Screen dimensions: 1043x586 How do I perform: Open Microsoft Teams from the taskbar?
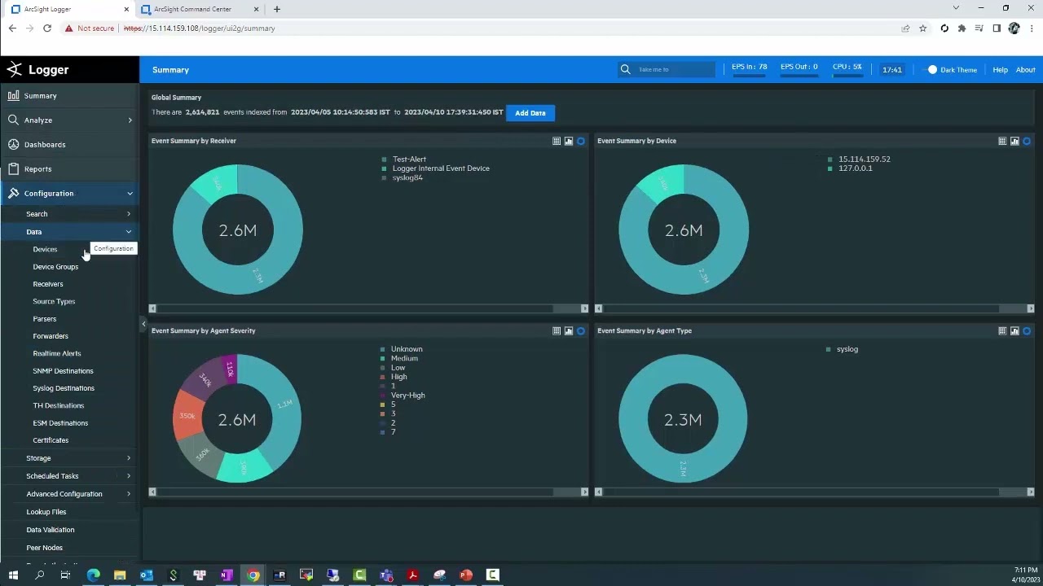coord(385,575)
